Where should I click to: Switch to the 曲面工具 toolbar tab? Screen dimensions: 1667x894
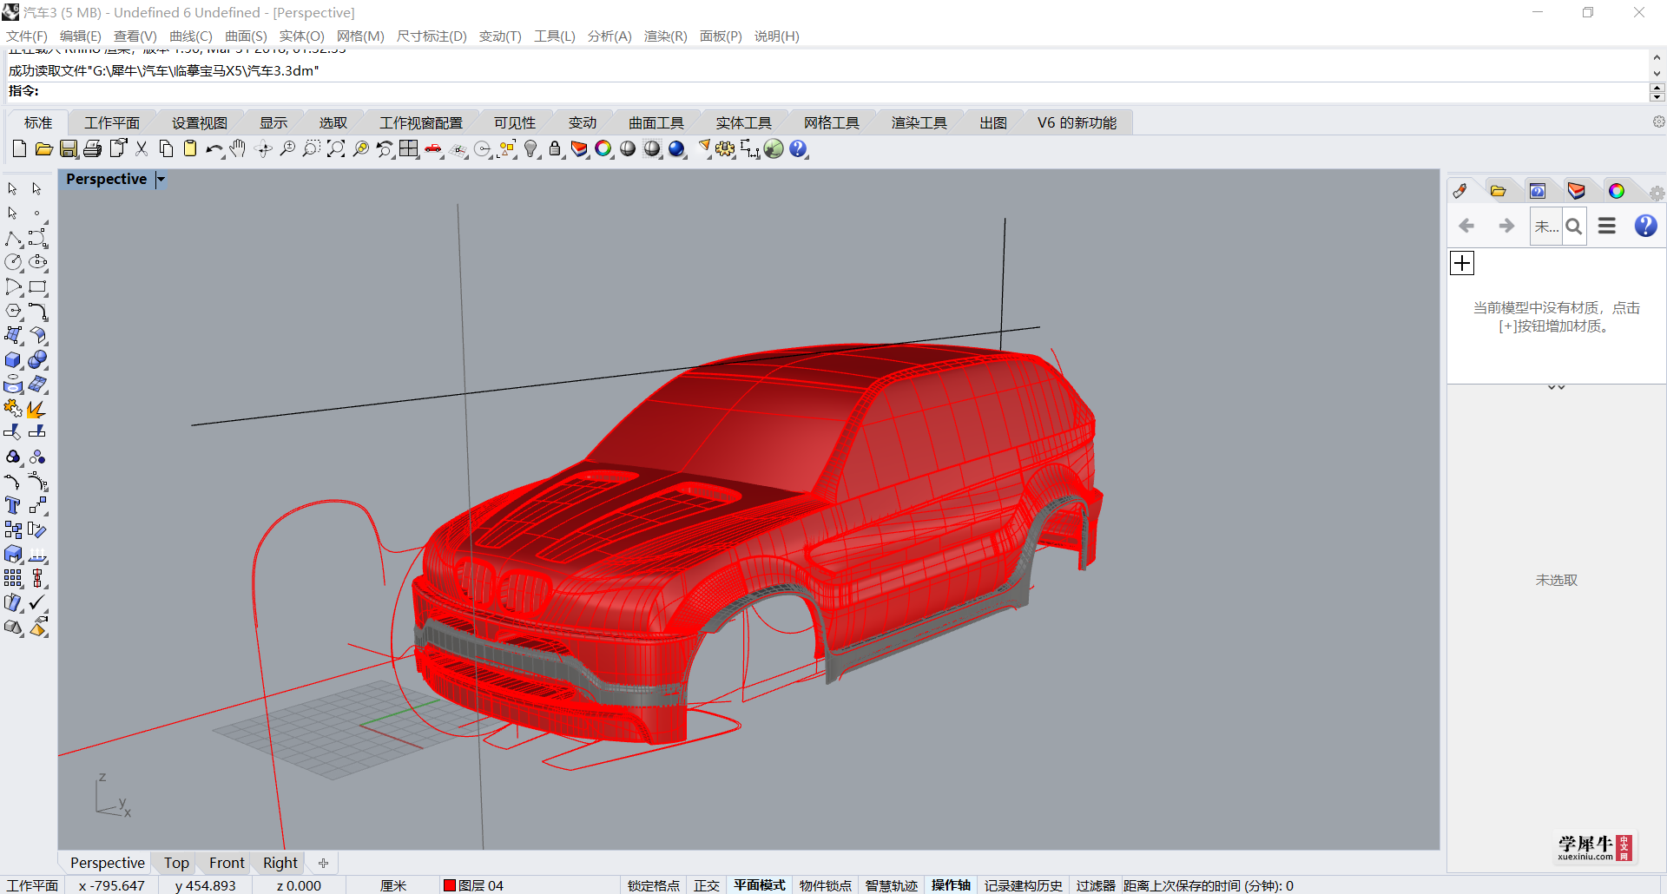point(656,123)
